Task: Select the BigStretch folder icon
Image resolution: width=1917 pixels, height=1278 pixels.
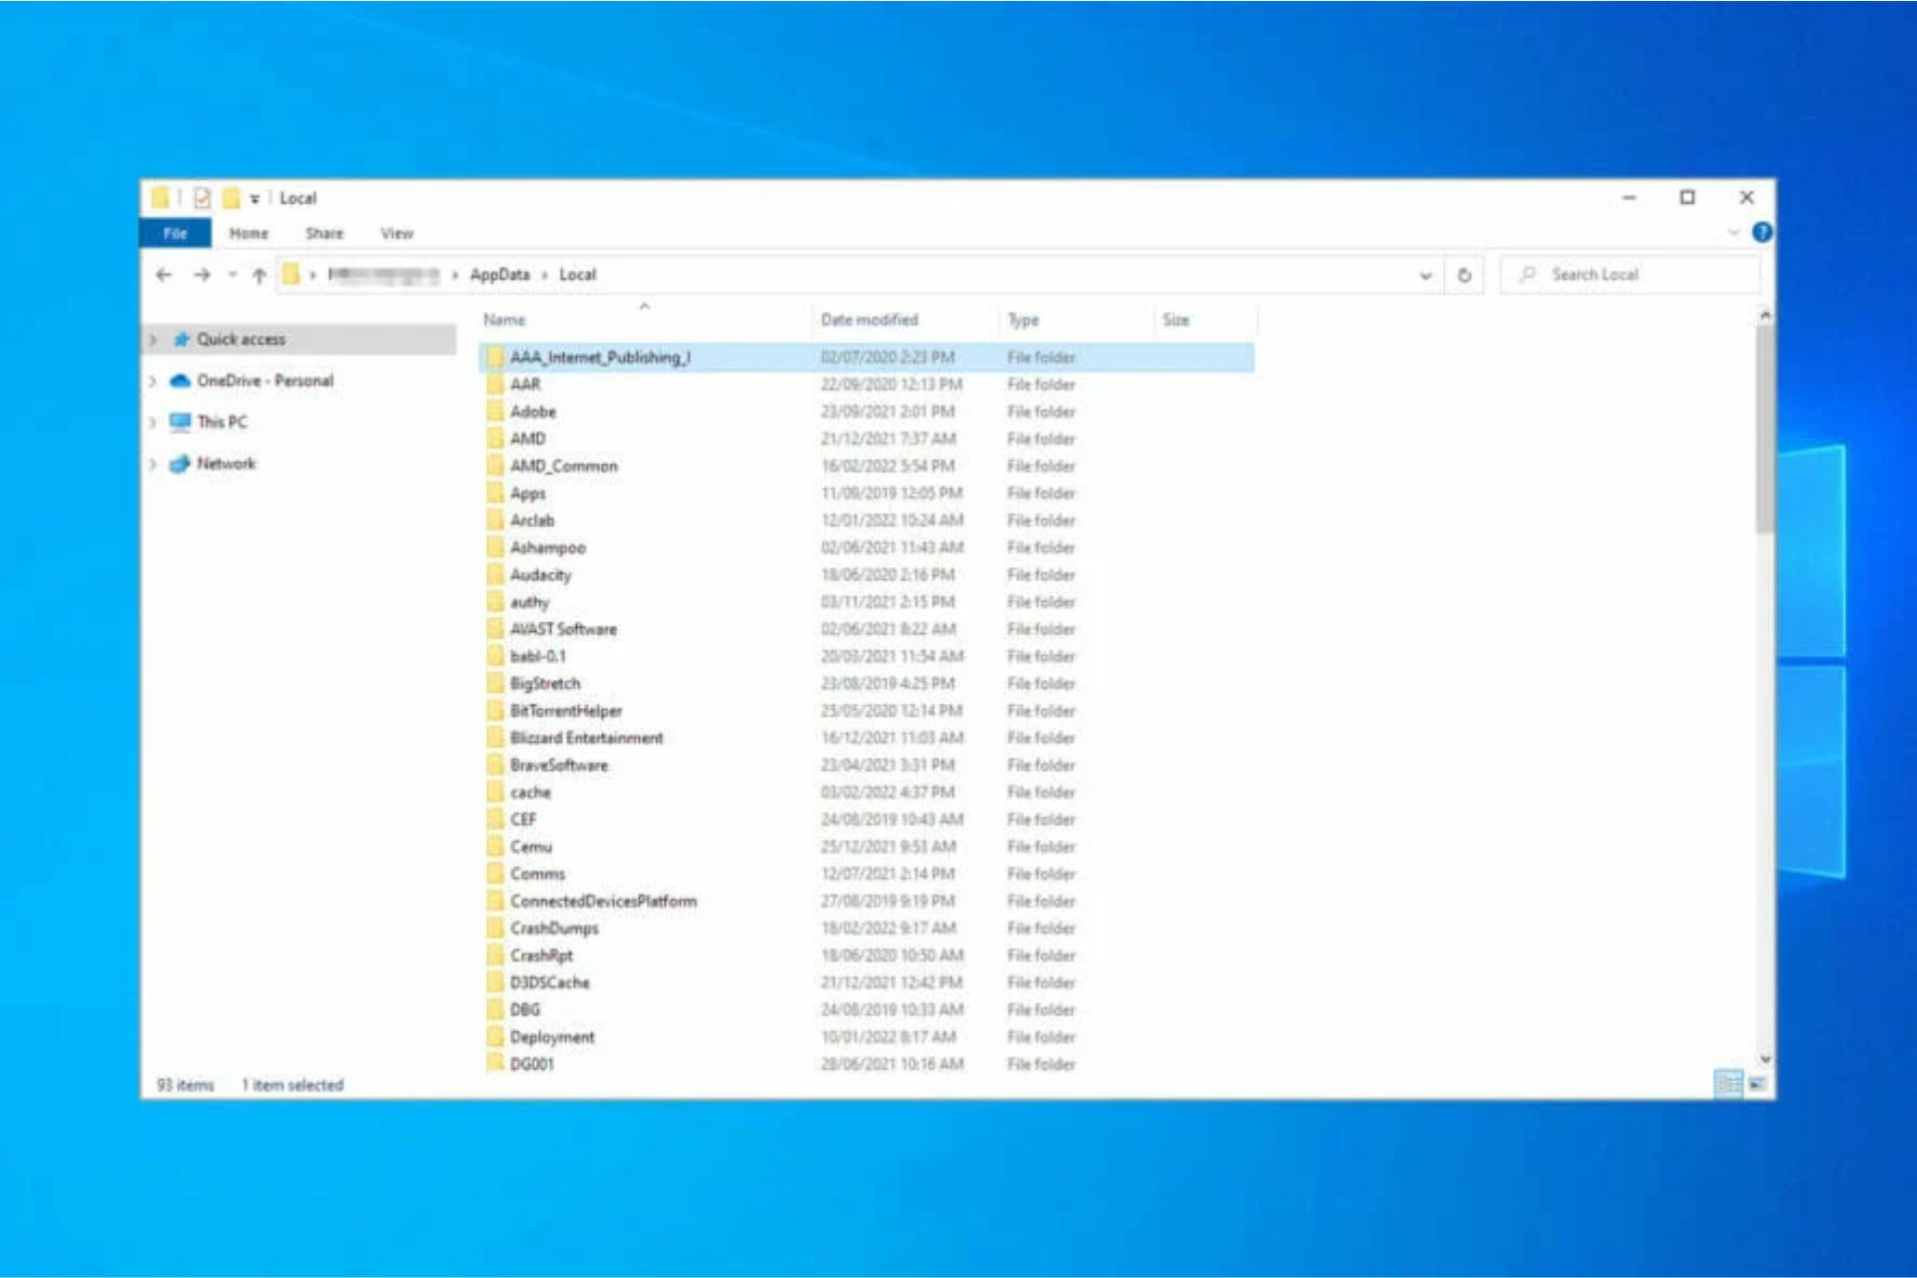Action: point(495,683)
